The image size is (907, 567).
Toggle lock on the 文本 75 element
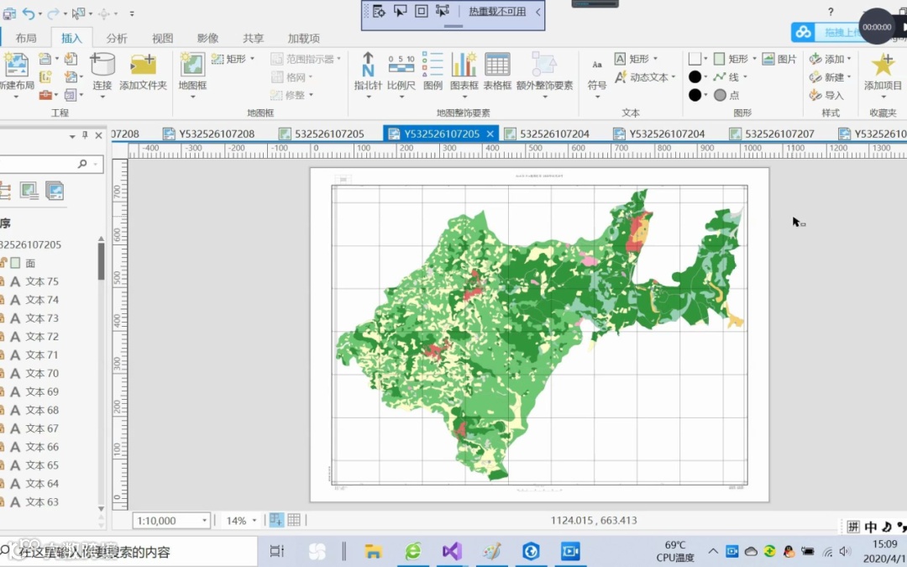3,281
